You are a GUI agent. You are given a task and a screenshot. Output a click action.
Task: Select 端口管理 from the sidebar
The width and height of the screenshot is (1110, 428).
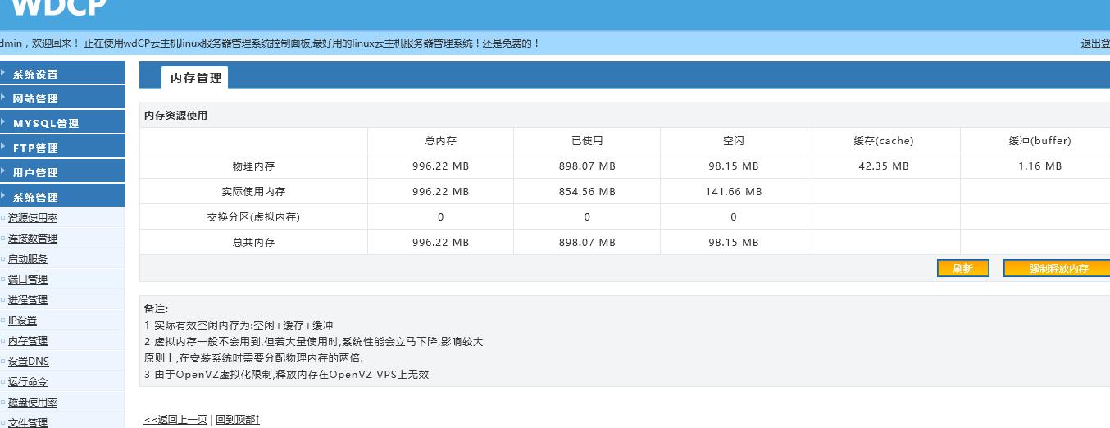(28, 280)
